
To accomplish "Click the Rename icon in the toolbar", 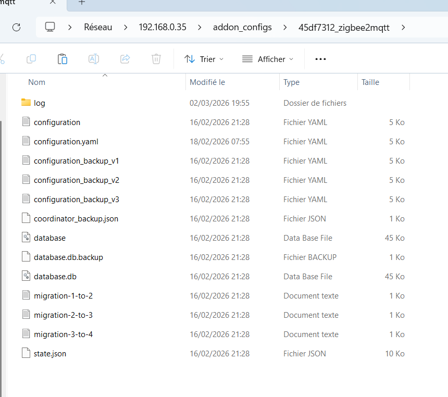I will (94, 59).
